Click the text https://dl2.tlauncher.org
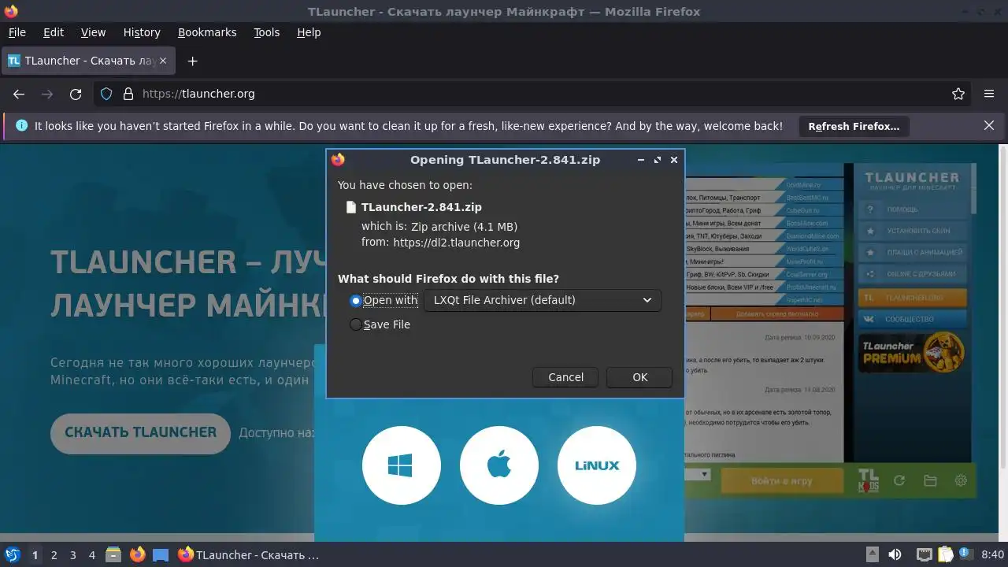Viewport: 1008px width, 567px height. 457,243
